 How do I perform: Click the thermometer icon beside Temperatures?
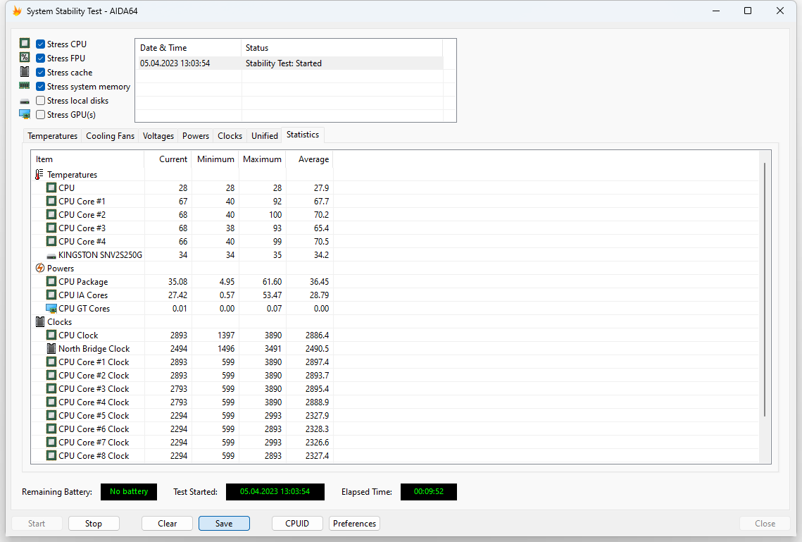(x=38, y=173)
